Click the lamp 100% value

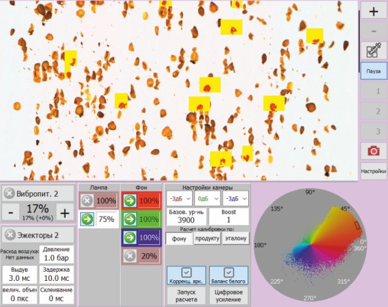(106, 201)
